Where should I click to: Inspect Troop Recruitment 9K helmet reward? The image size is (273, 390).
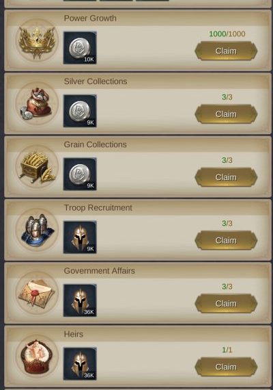click(80, 237)
